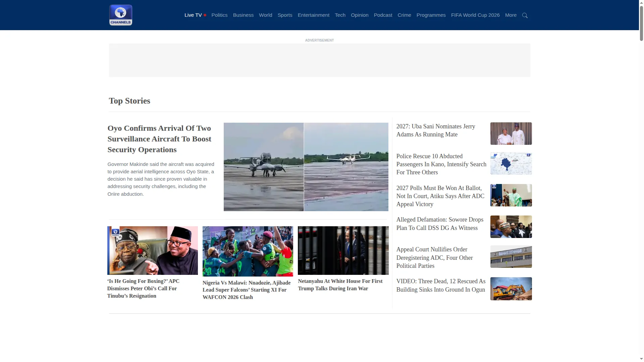
Task: Click the Tinubu and Peter Obi image
Action: click(152, 250)
